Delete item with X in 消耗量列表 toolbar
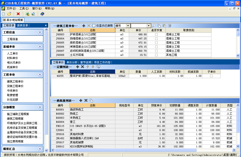The height and width of the screenshot is (157, 241). pos(86,100)
